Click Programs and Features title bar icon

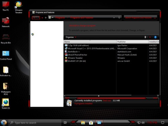(x=33, y=12)
